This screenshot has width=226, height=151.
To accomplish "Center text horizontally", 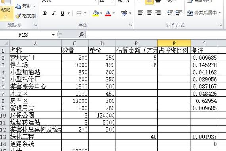I will 149,13.
